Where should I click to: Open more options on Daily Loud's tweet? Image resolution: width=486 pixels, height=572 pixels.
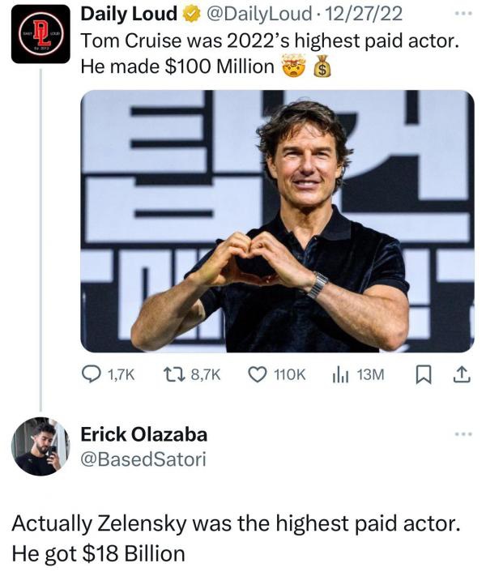(x=462, y=15)
